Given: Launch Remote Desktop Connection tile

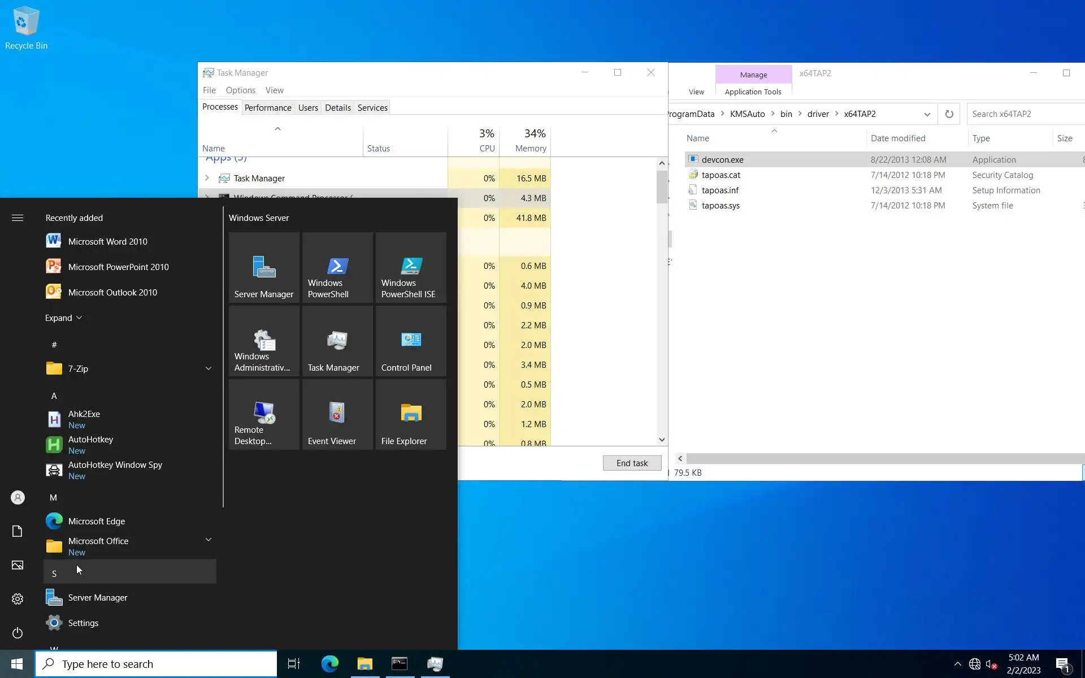Looking at the screenshot, I should coord(264,415).
